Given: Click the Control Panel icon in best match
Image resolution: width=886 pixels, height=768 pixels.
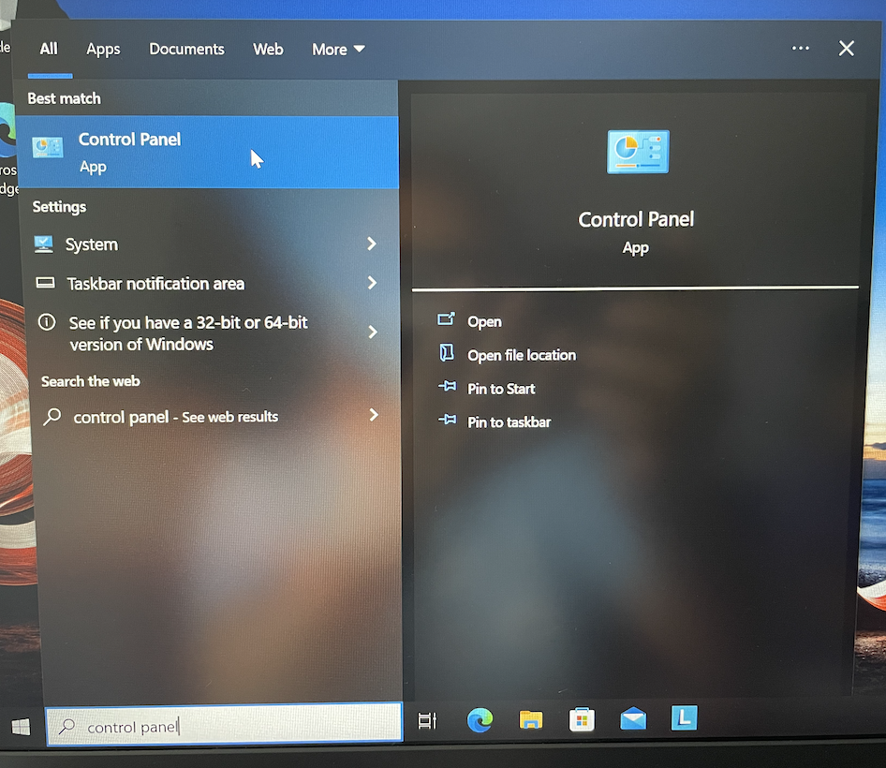Looking at the screenshot, I should click(x=48, y=148).
